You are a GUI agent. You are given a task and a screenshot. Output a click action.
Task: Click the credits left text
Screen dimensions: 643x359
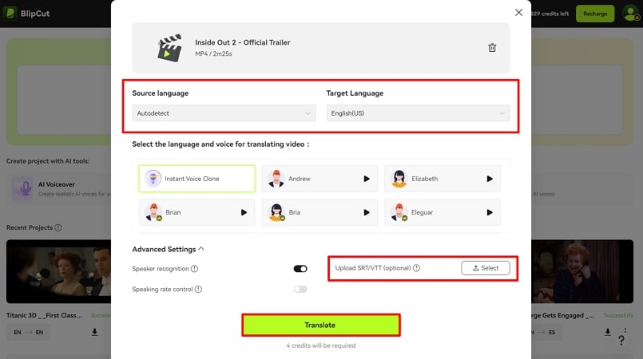[x=550, y=14]
